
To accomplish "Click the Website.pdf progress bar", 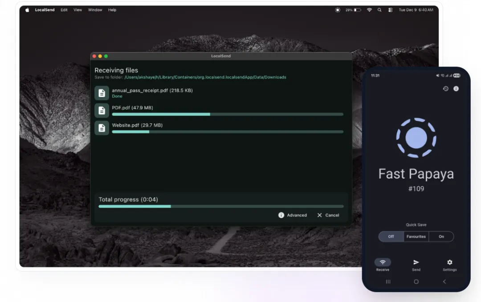I will (228, 132).
